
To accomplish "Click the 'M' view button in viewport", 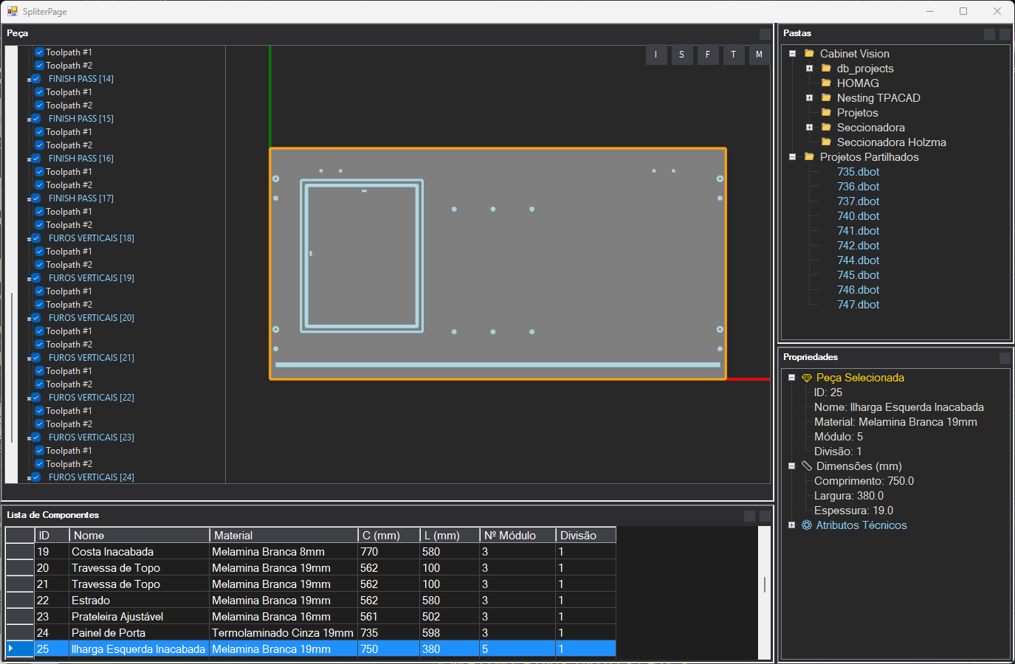I will tap(759, 55).
